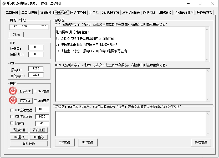
Task: Click the UDP连续发送 interval field
Action: coord(42,117)
